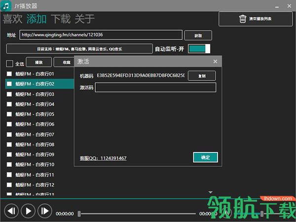Select the 蜻蜓FM - 白夜行07 entry
The image size is (296, 222).
pos(35,134)
